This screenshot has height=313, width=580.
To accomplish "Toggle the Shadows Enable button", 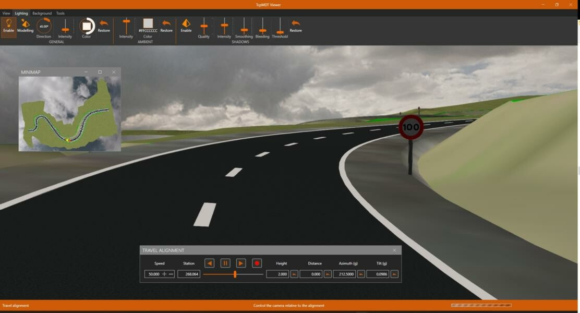I will pos(186,26).
